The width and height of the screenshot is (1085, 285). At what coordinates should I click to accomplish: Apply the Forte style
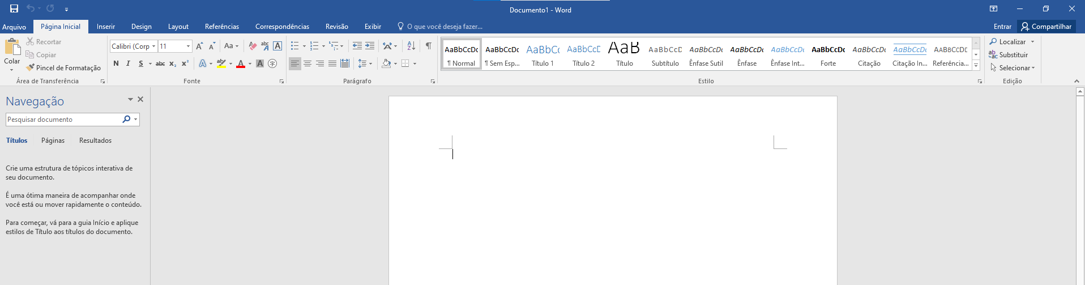[828, 55]
